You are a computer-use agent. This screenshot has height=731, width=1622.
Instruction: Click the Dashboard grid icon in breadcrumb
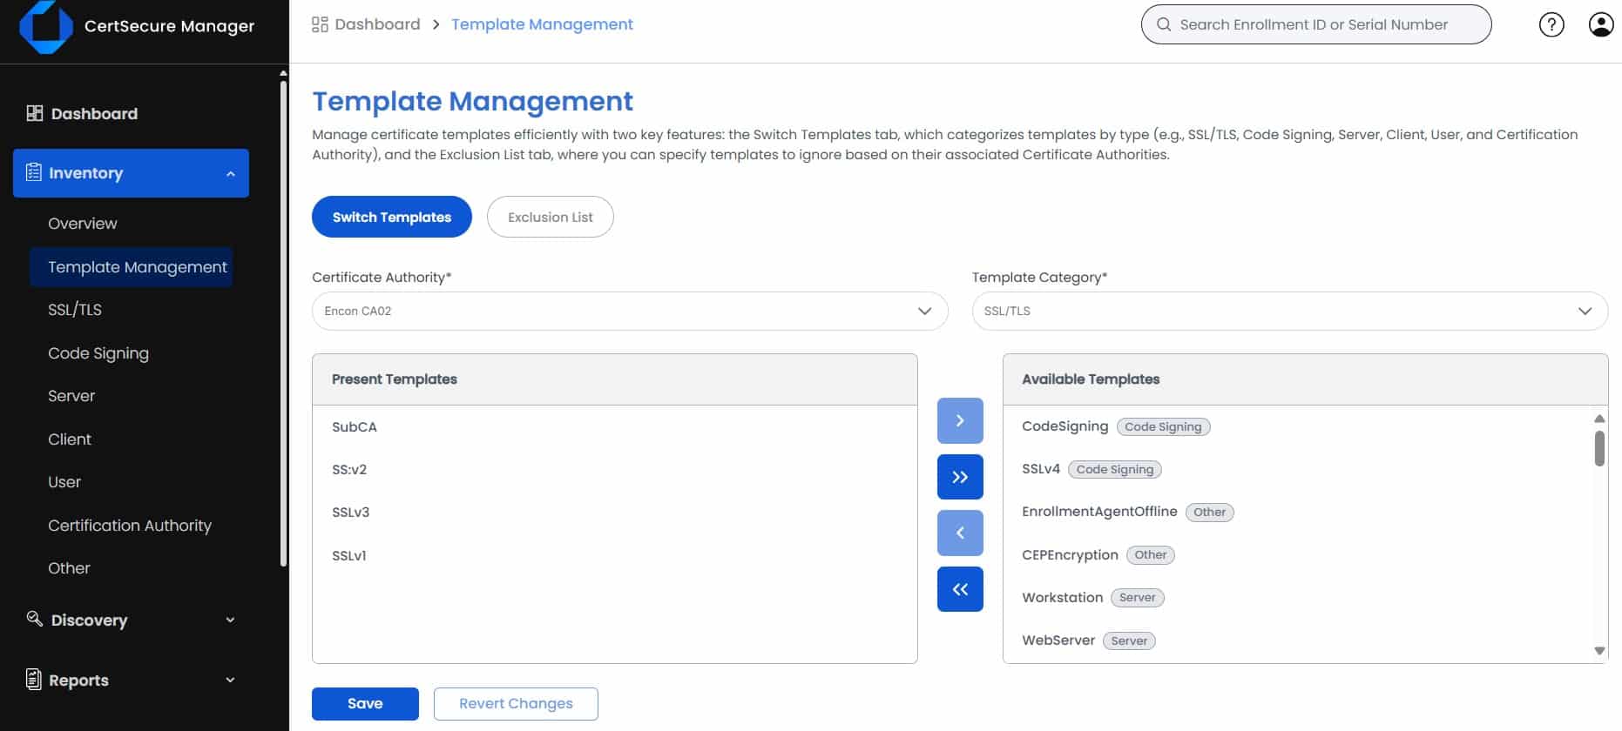pos(320,24)
